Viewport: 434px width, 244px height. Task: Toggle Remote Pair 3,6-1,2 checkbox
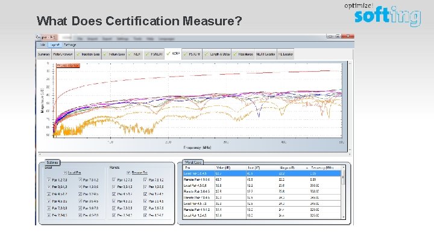click(x=114, y=187)
